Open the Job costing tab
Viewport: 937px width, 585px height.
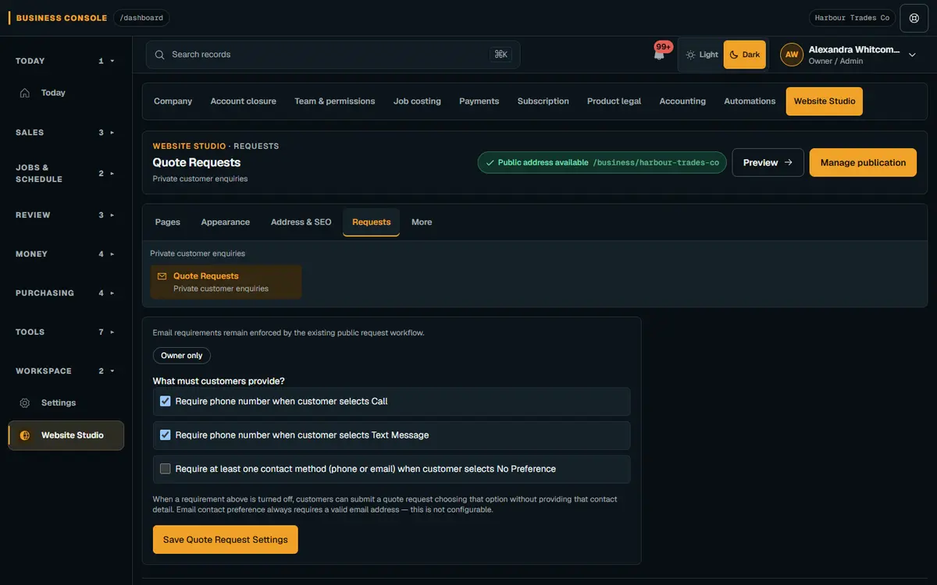click(417, 101)
